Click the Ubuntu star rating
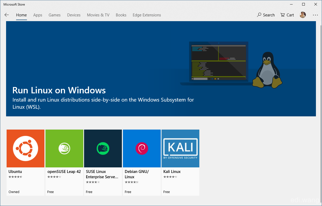 (15, 177)
